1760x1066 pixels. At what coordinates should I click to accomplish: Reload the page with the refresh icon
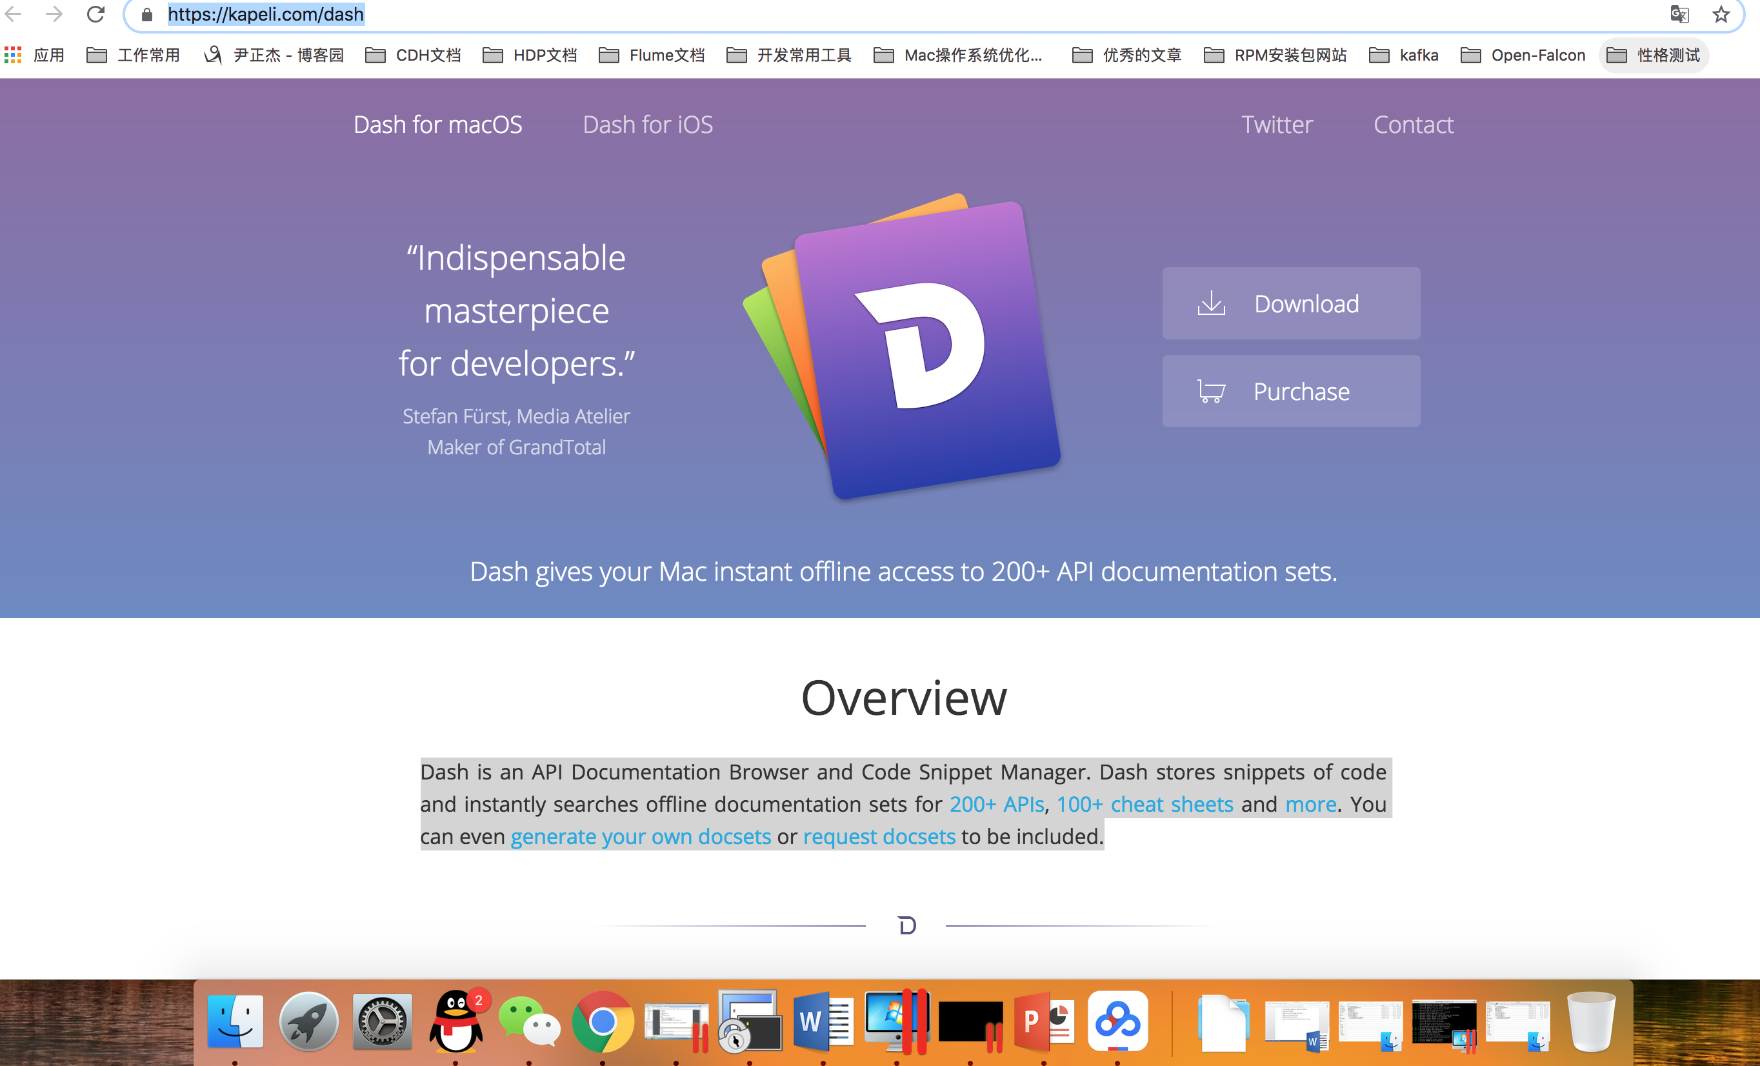click(x=95, y=14)
